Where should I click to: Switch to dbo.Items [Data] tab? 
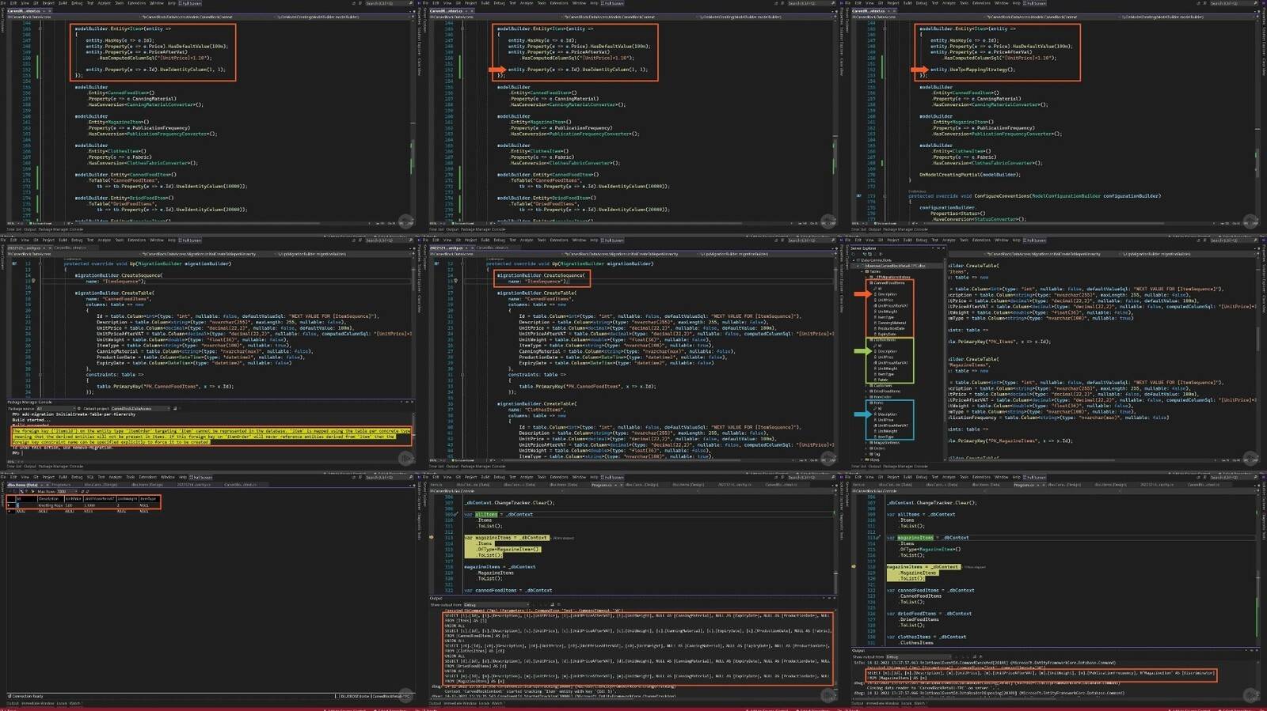point(22,485)
